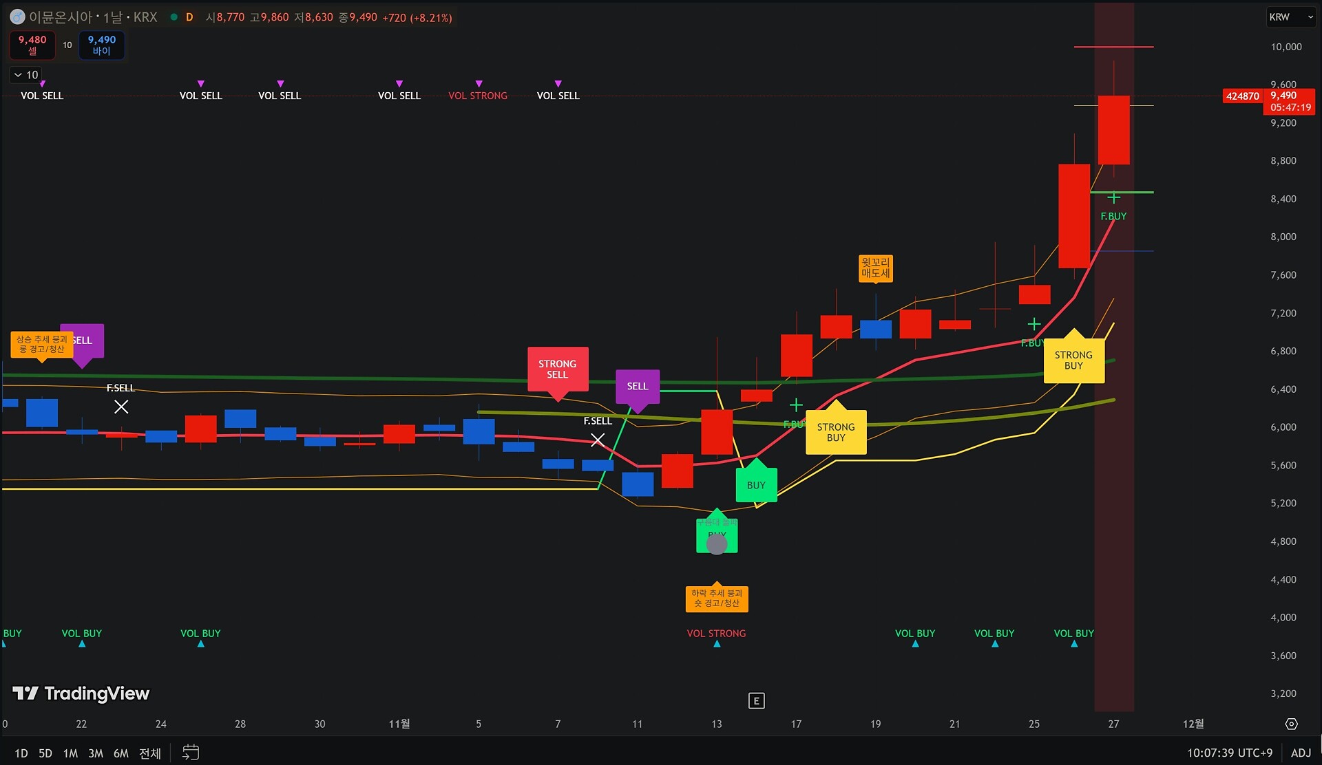
Task: Toggle ADJ adjusted data setting
Action: click(x=1301, y=753)
